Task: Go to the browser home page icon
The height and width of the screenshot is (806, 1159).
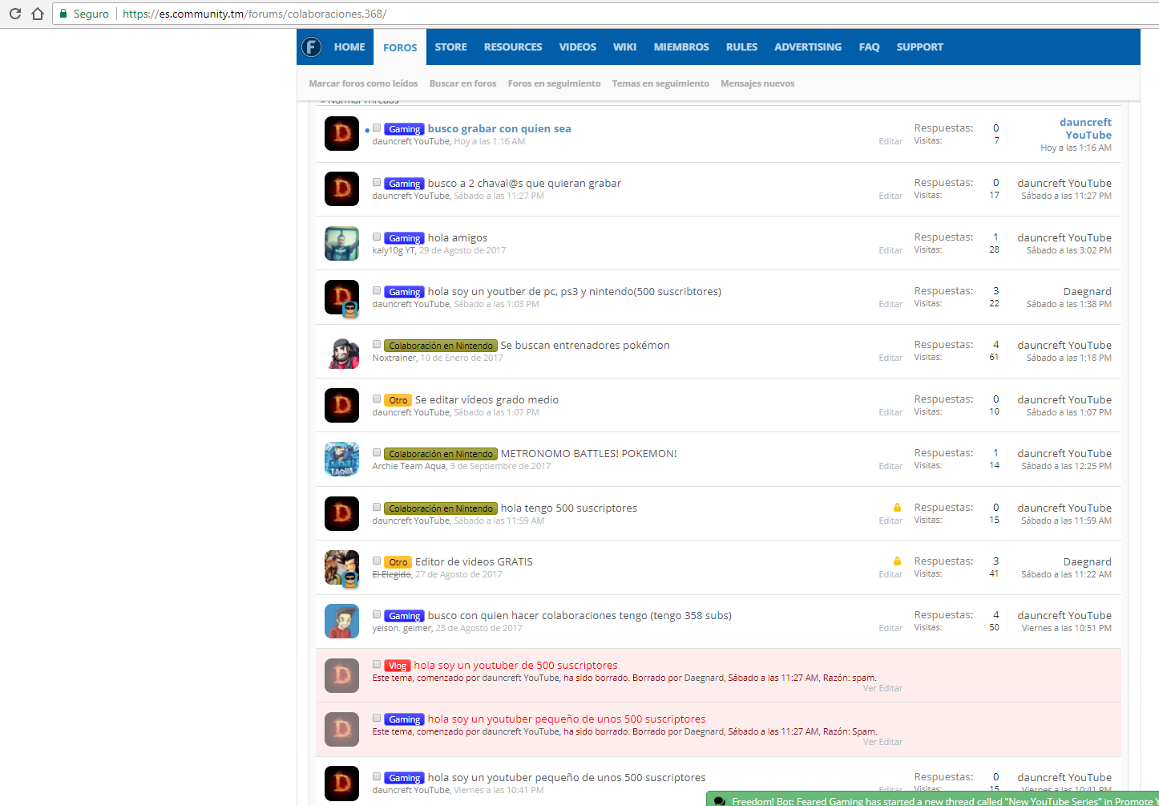Action: (x=37, y=14)
